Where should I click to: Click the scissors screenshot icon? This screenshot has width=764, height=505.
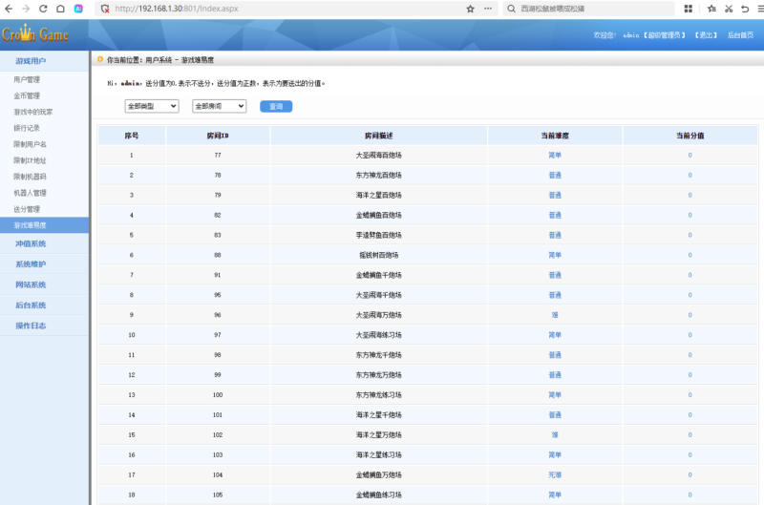tap(728, 9)
